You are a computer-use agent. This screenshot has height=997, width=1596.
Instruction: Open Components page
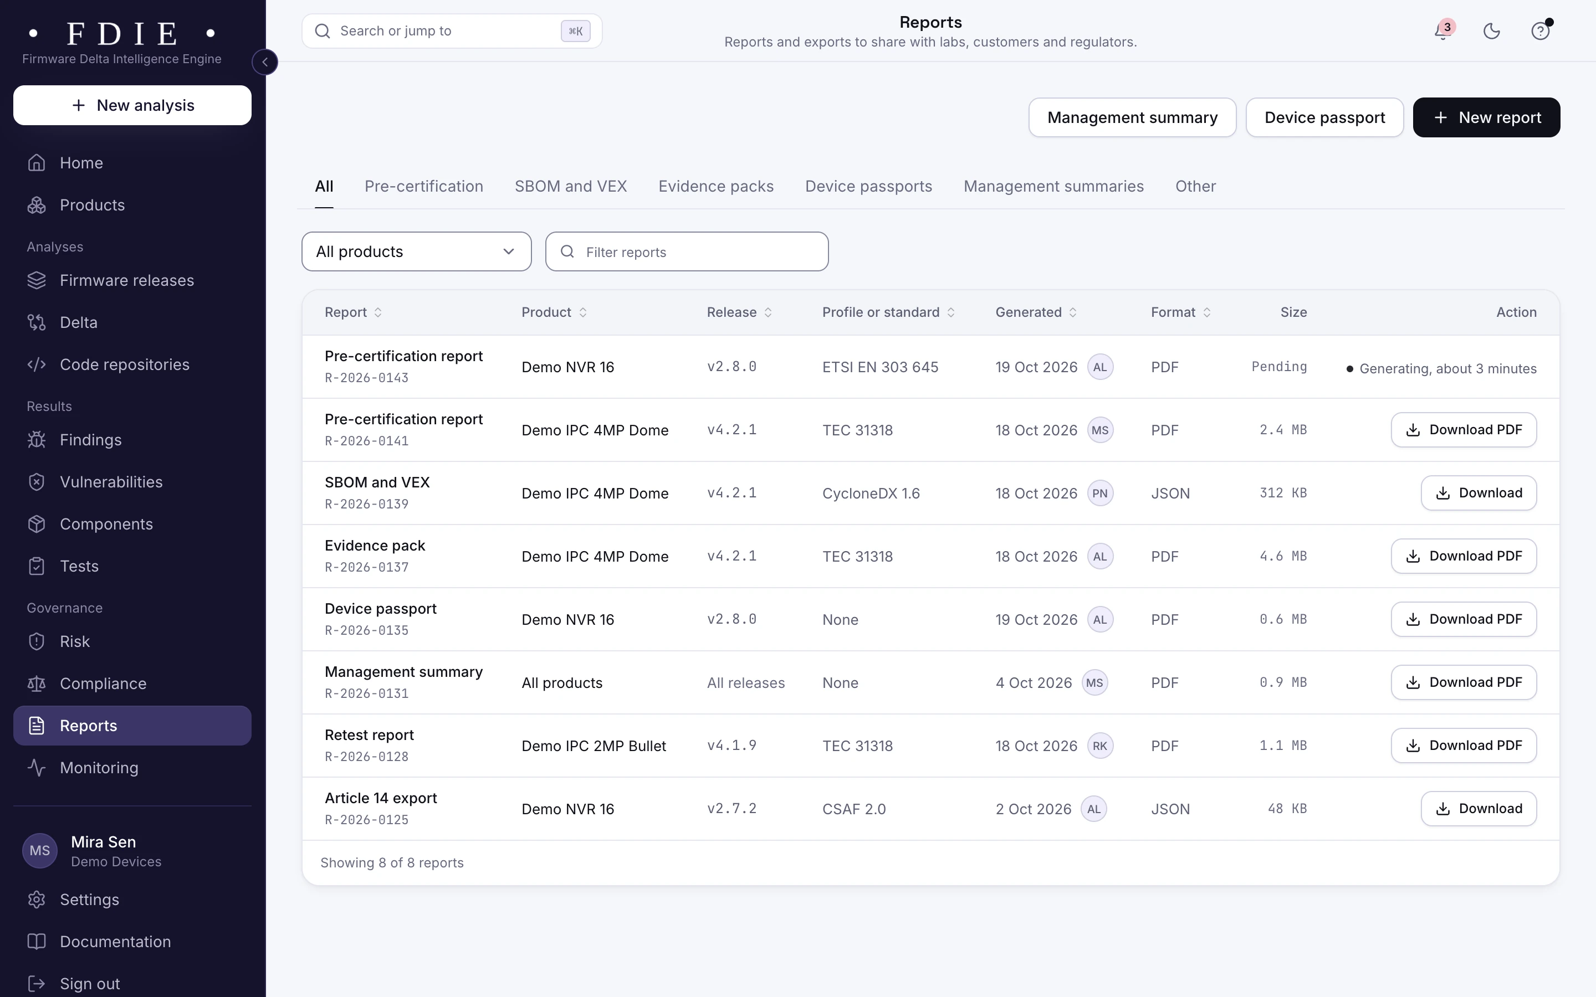(x=132, y=524)
